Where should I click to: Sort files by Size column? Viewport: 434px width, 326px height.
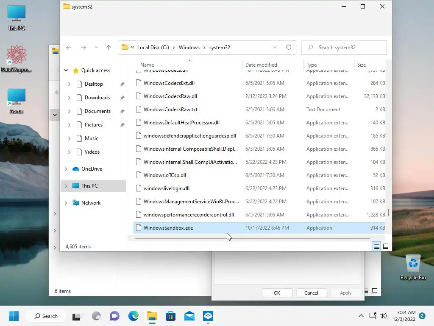point(362,65)
